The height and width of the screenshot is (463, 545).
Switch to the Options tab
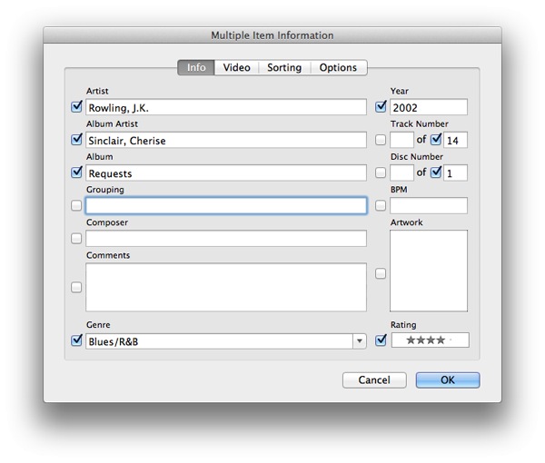tap(338, 67)
